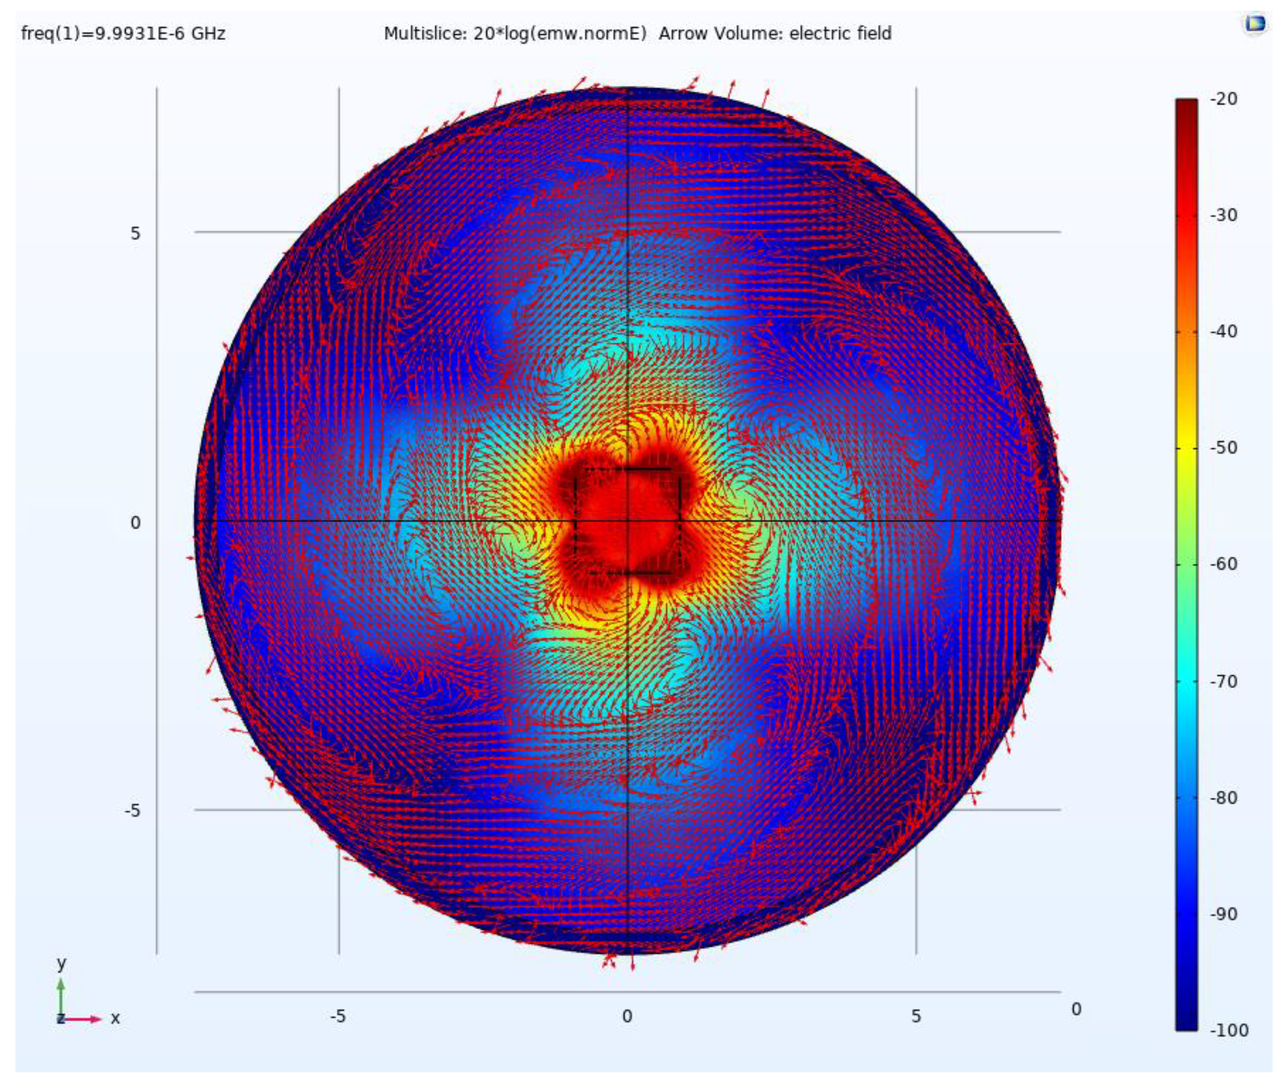Click the Arrow Volume: electric field title
This screenshot has height=1083, width=1287.
click(774, 33)
